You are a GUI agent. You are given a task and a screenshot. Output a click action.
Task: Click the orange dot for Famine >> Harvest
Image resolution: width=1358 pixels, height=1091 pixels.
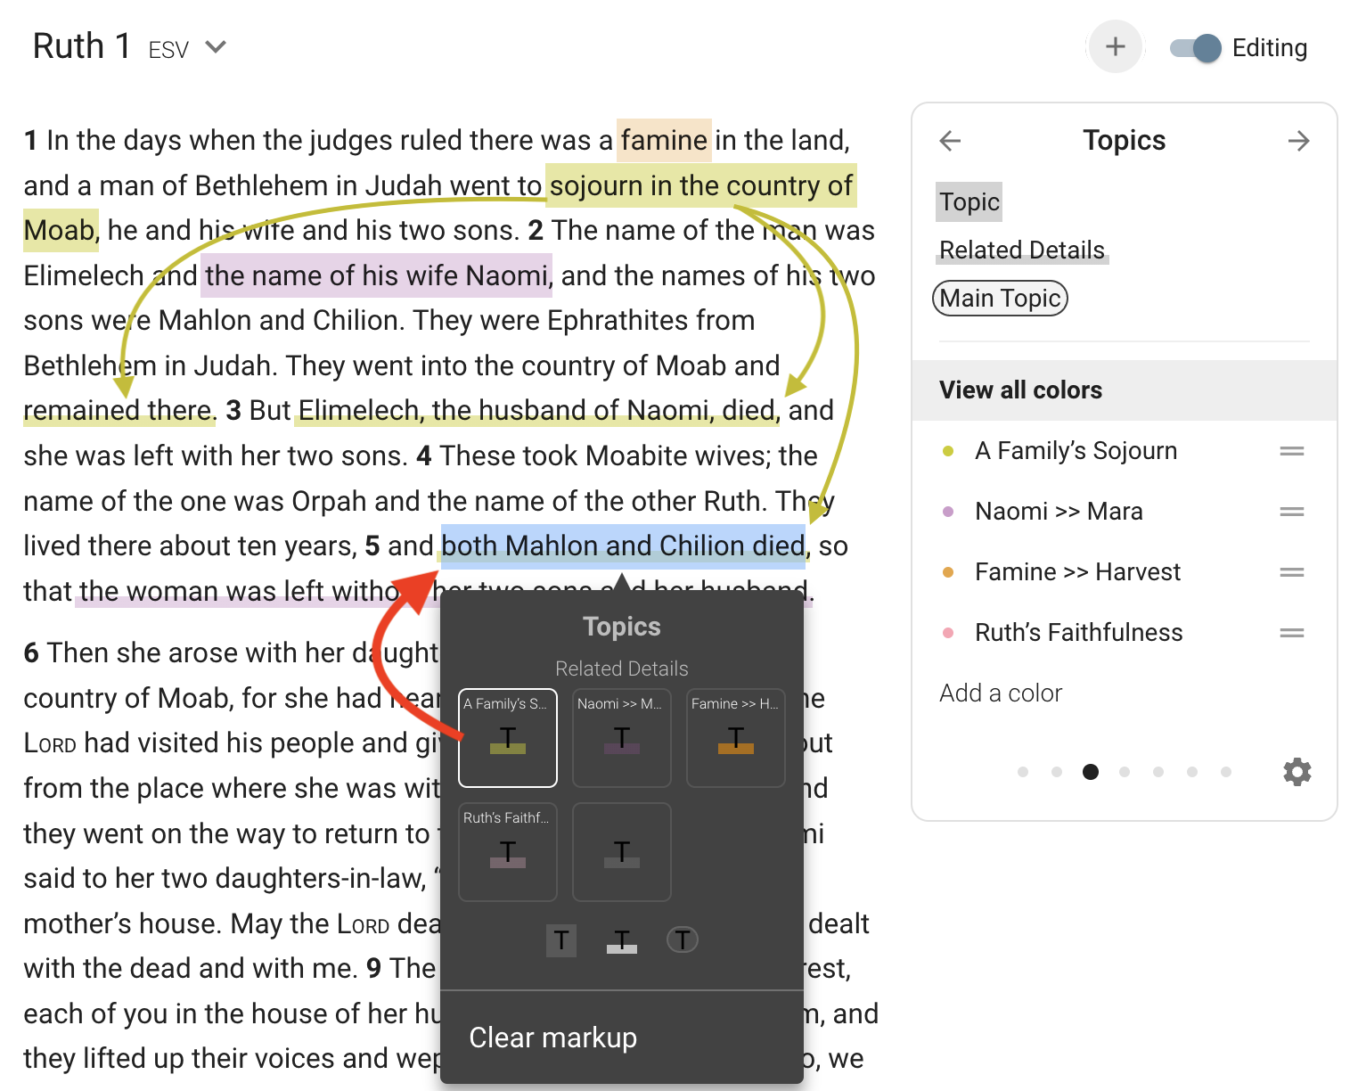point(948,572)
